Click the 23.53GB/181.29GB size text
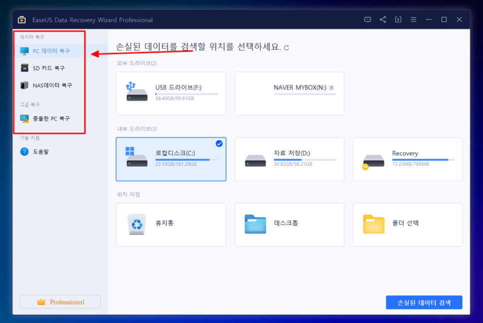 [175, 164]
